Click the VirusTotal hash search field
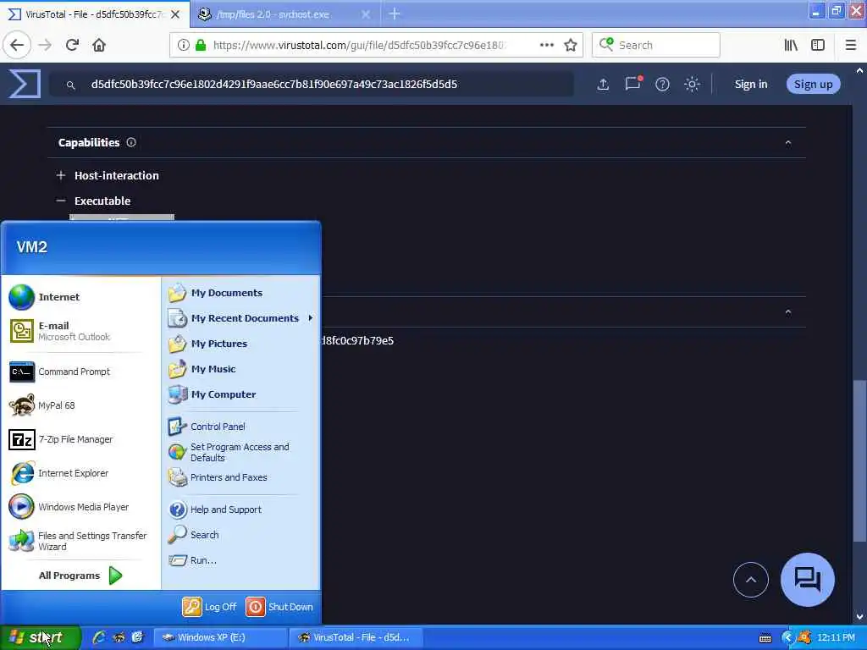867x650 pixels. click(x=312, y=84)
